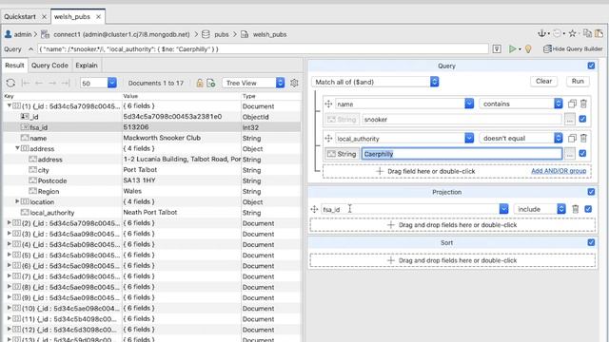Click move handle of name condition
The image size is (609, 342).
coord(328,104)
